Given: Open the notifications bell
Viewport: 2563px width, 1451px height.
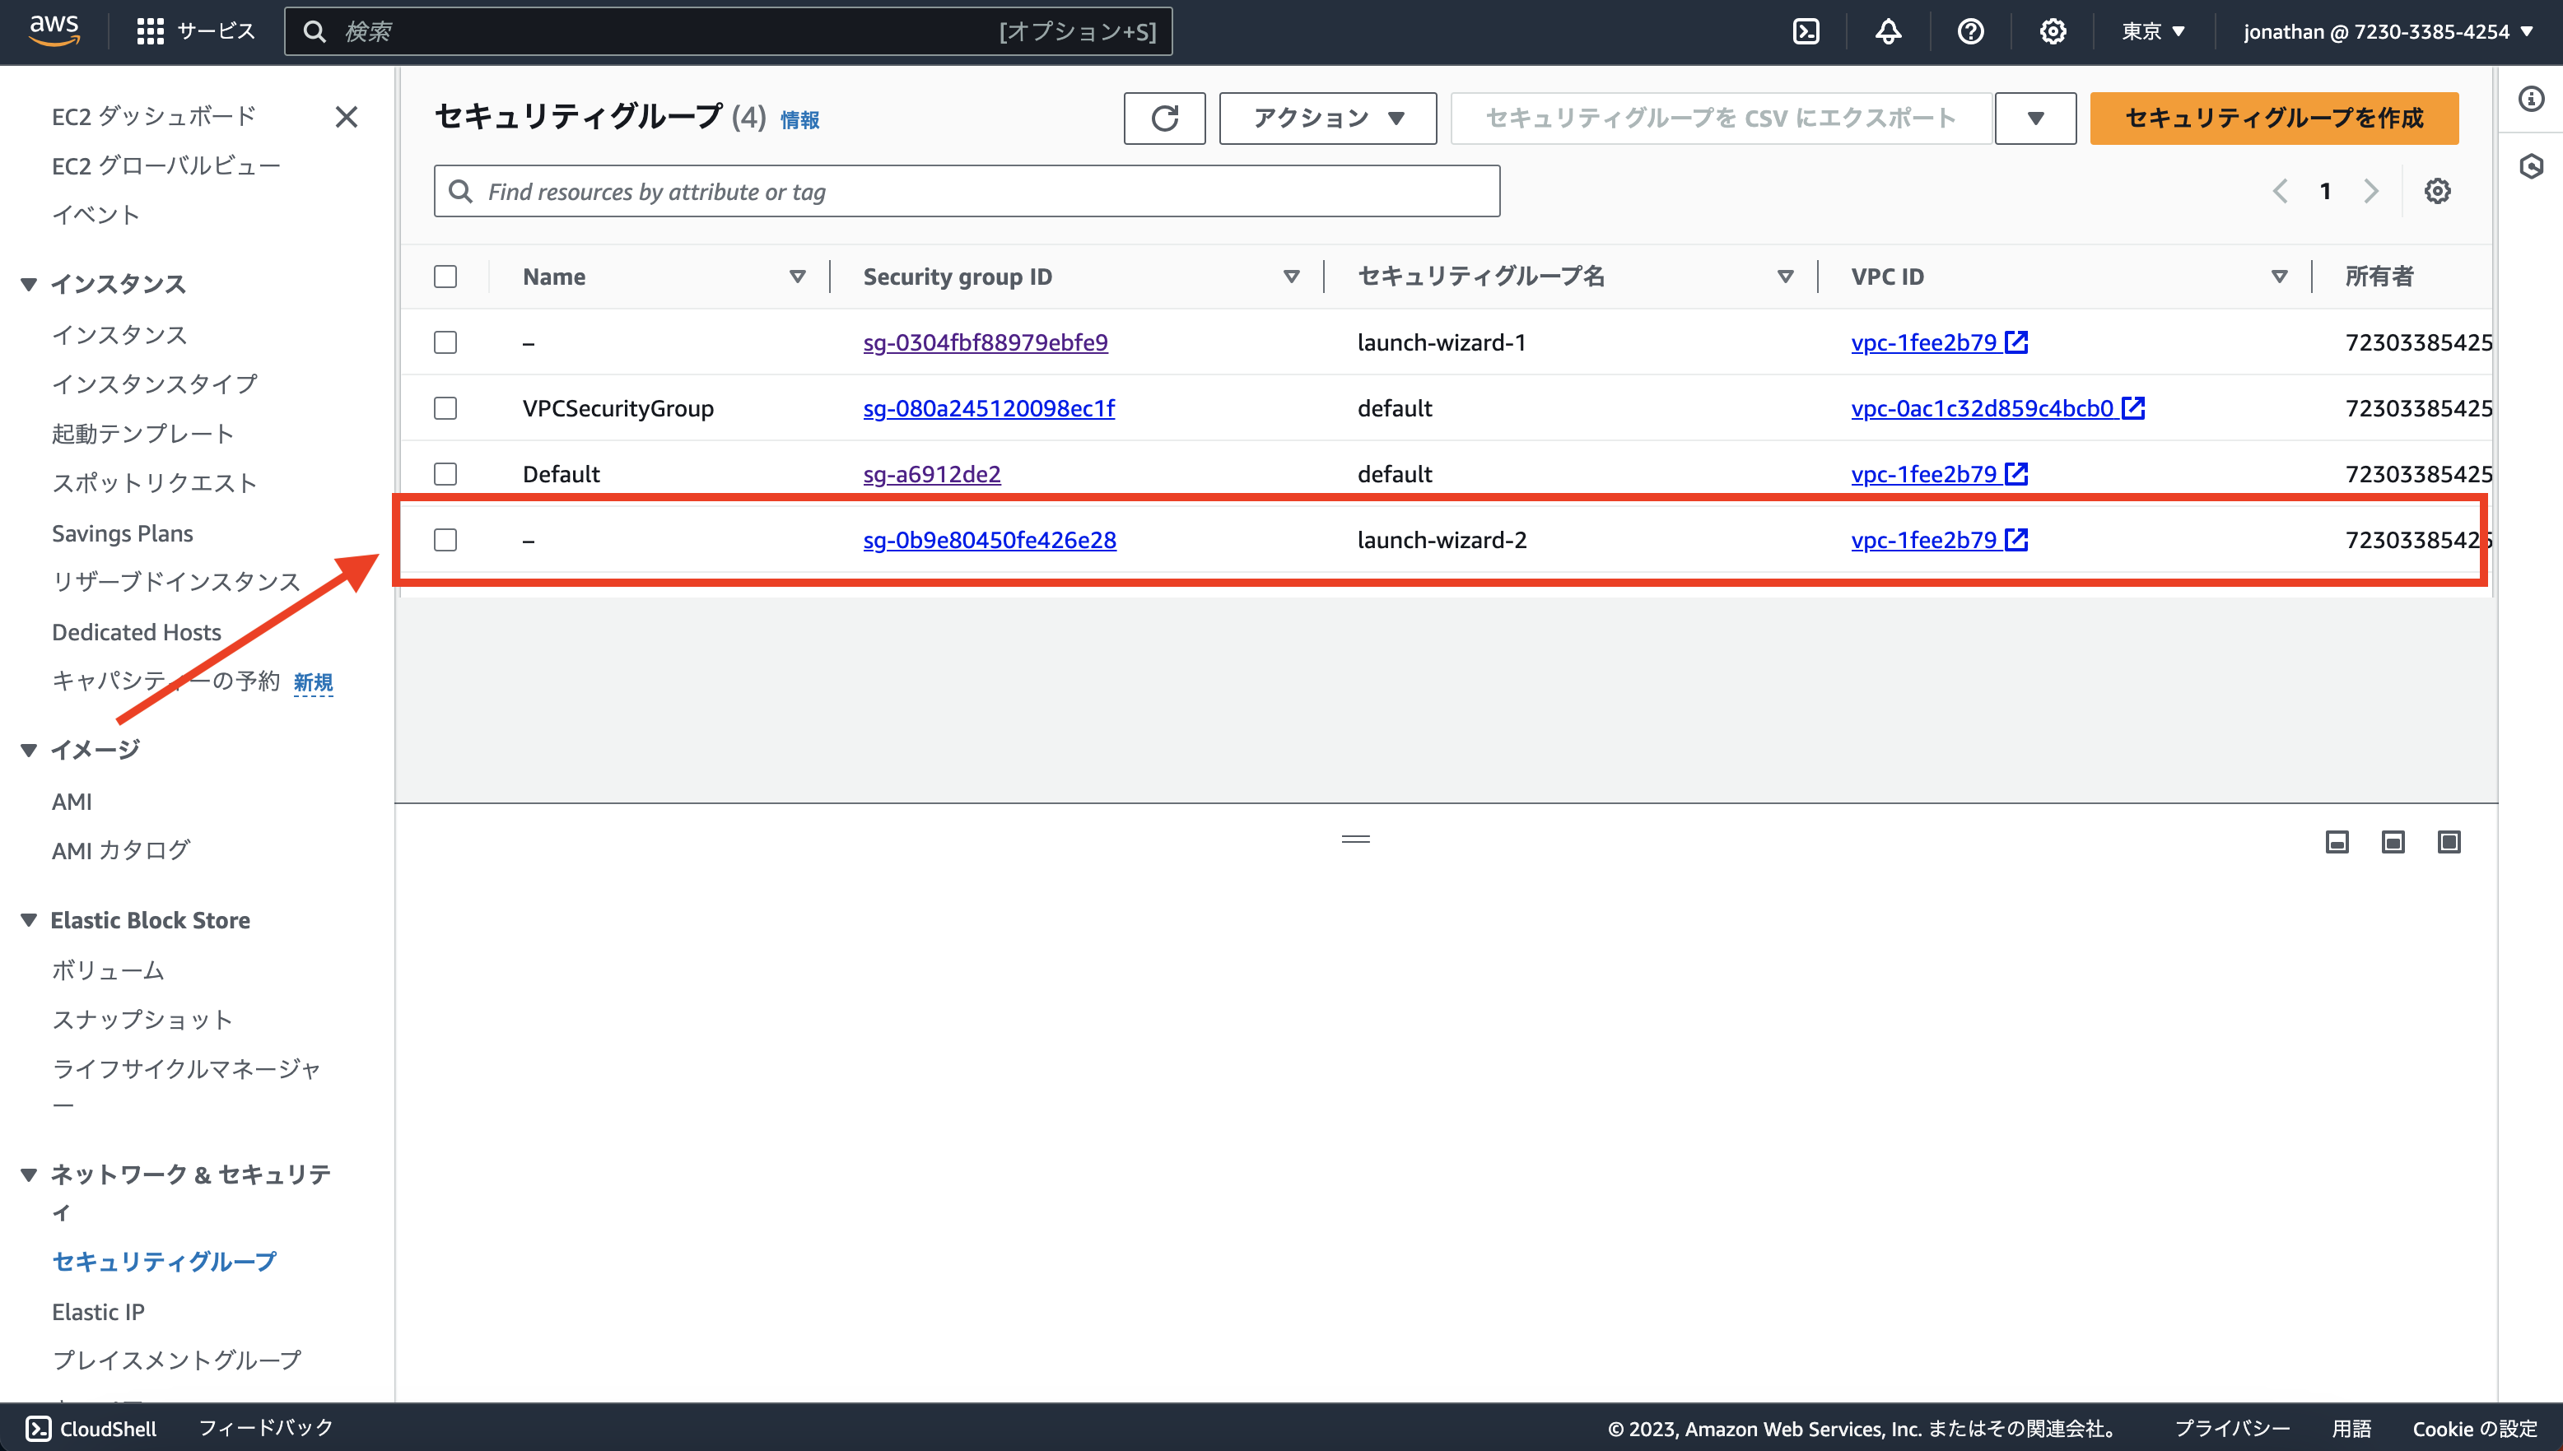Looking at the screenshot, I should (x=1889, y=31).
